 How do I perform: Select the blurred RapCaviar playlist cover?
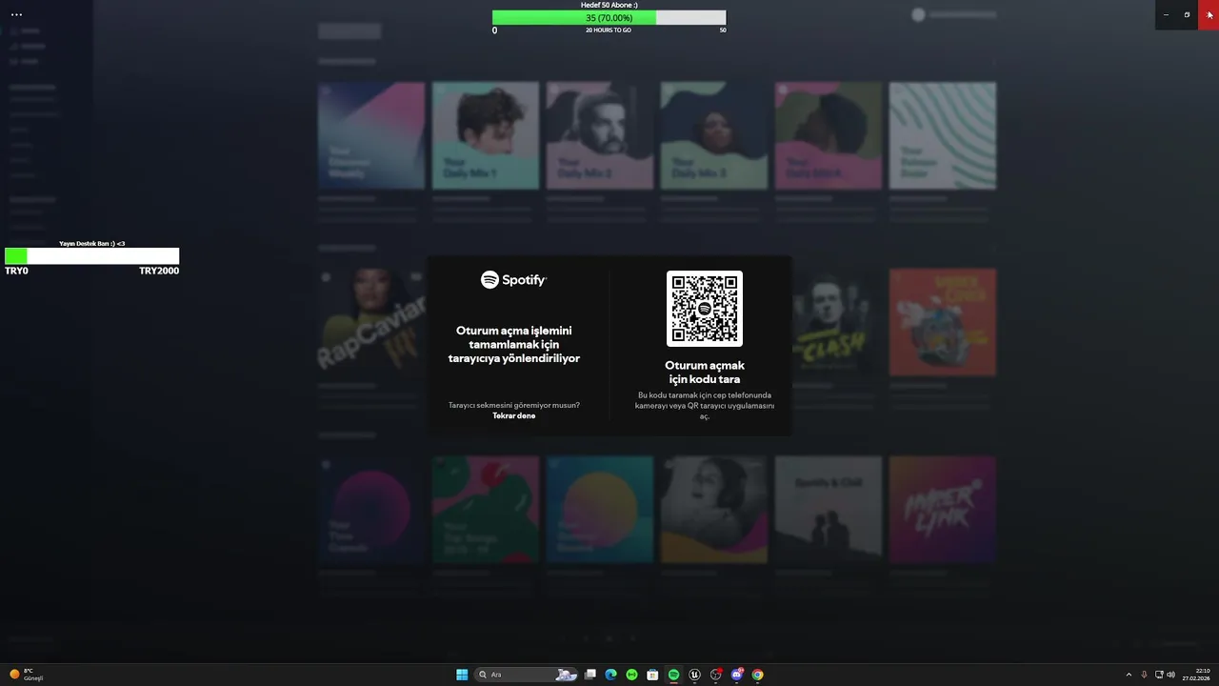(x=371, y=322)
